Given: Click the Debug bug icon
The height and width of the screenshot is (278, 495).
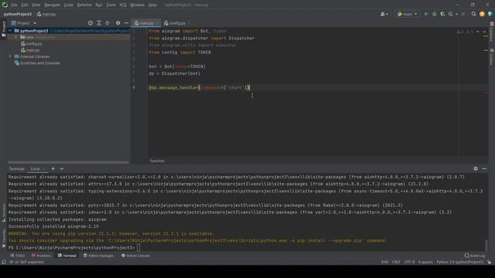Looking at the screenshot, I should tap(435, 14).
